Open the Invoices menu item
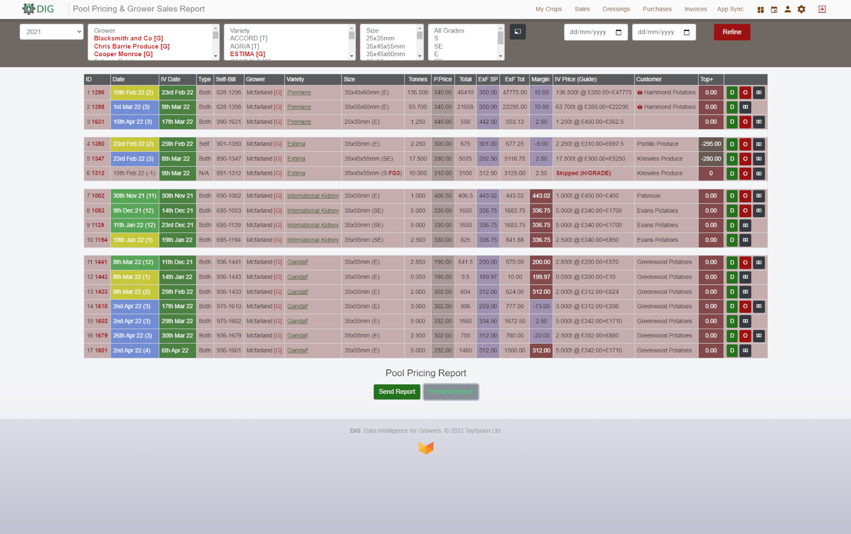This screenshot has width=851, height=534. point(695,9)
